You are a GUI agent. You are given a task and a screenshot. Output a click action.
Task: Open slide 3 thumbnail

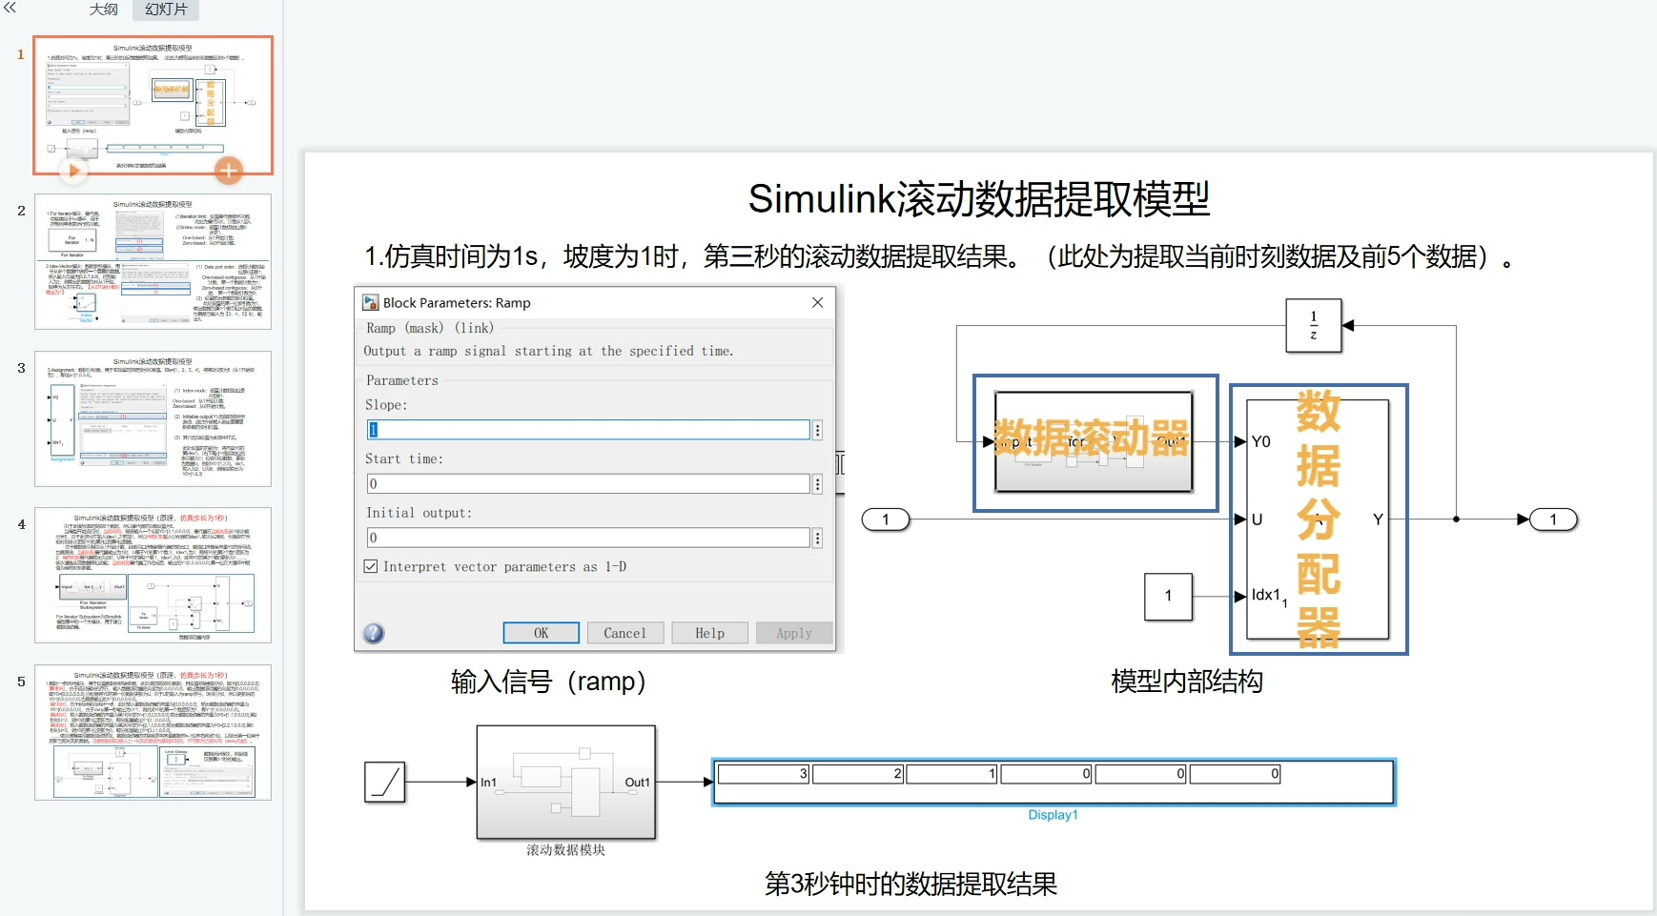(x=153, y=419)
